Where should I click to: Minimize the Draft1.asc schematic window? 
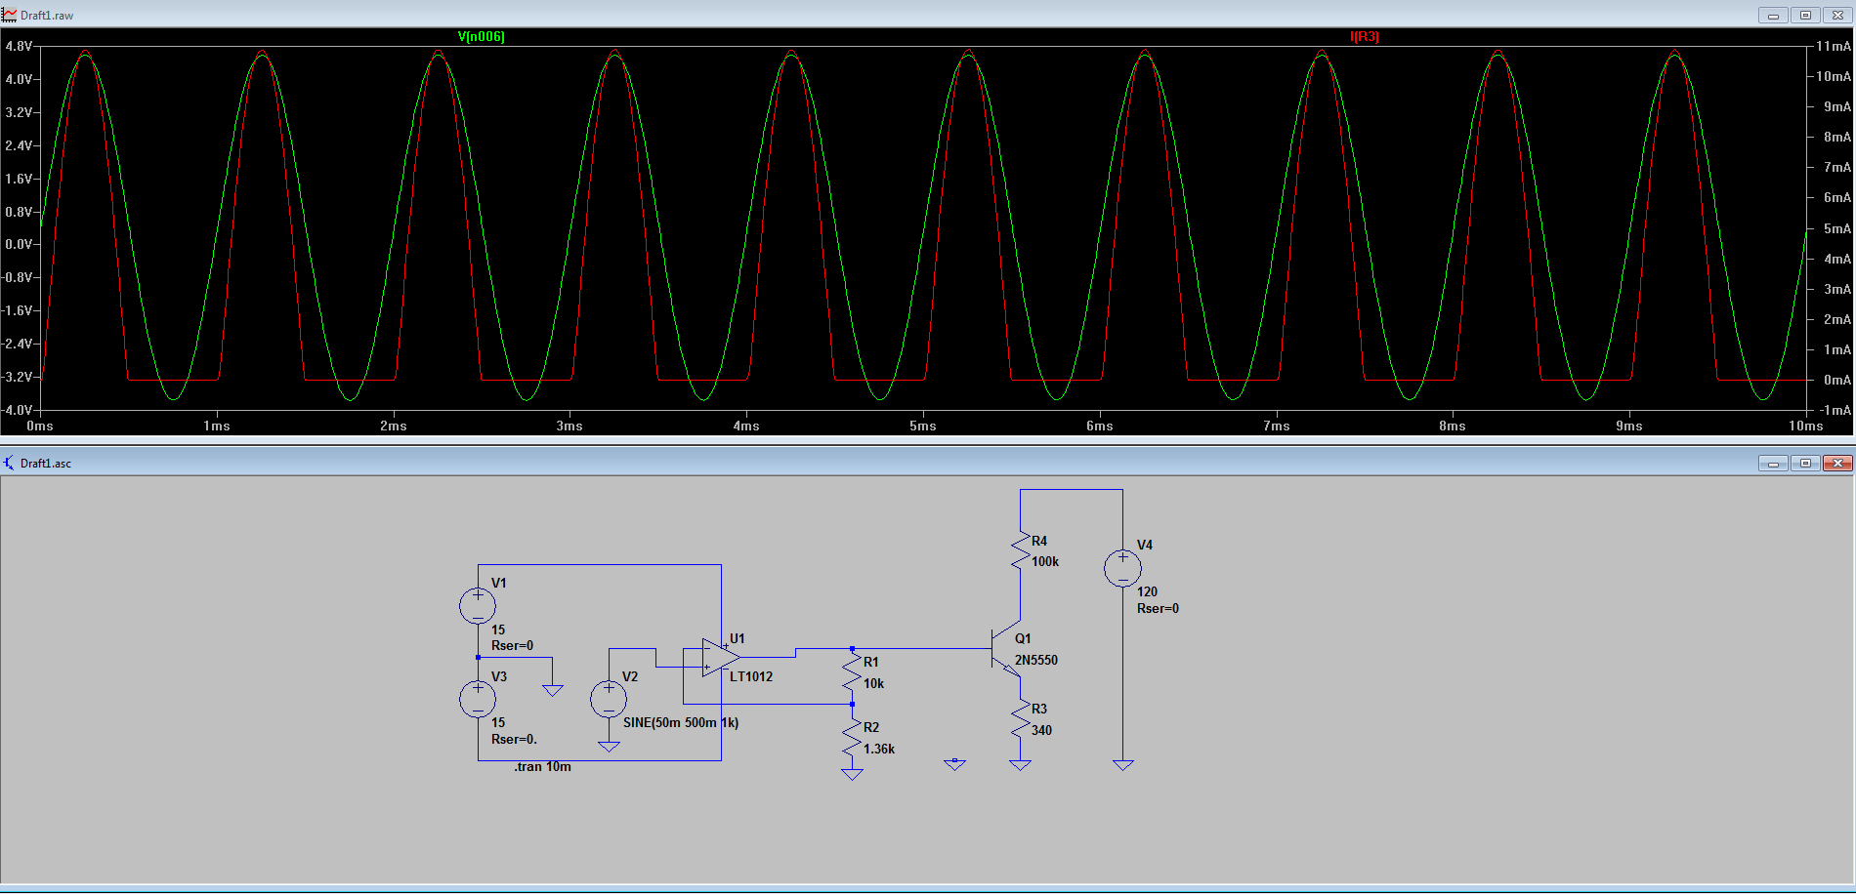(x=1773, y=463)
